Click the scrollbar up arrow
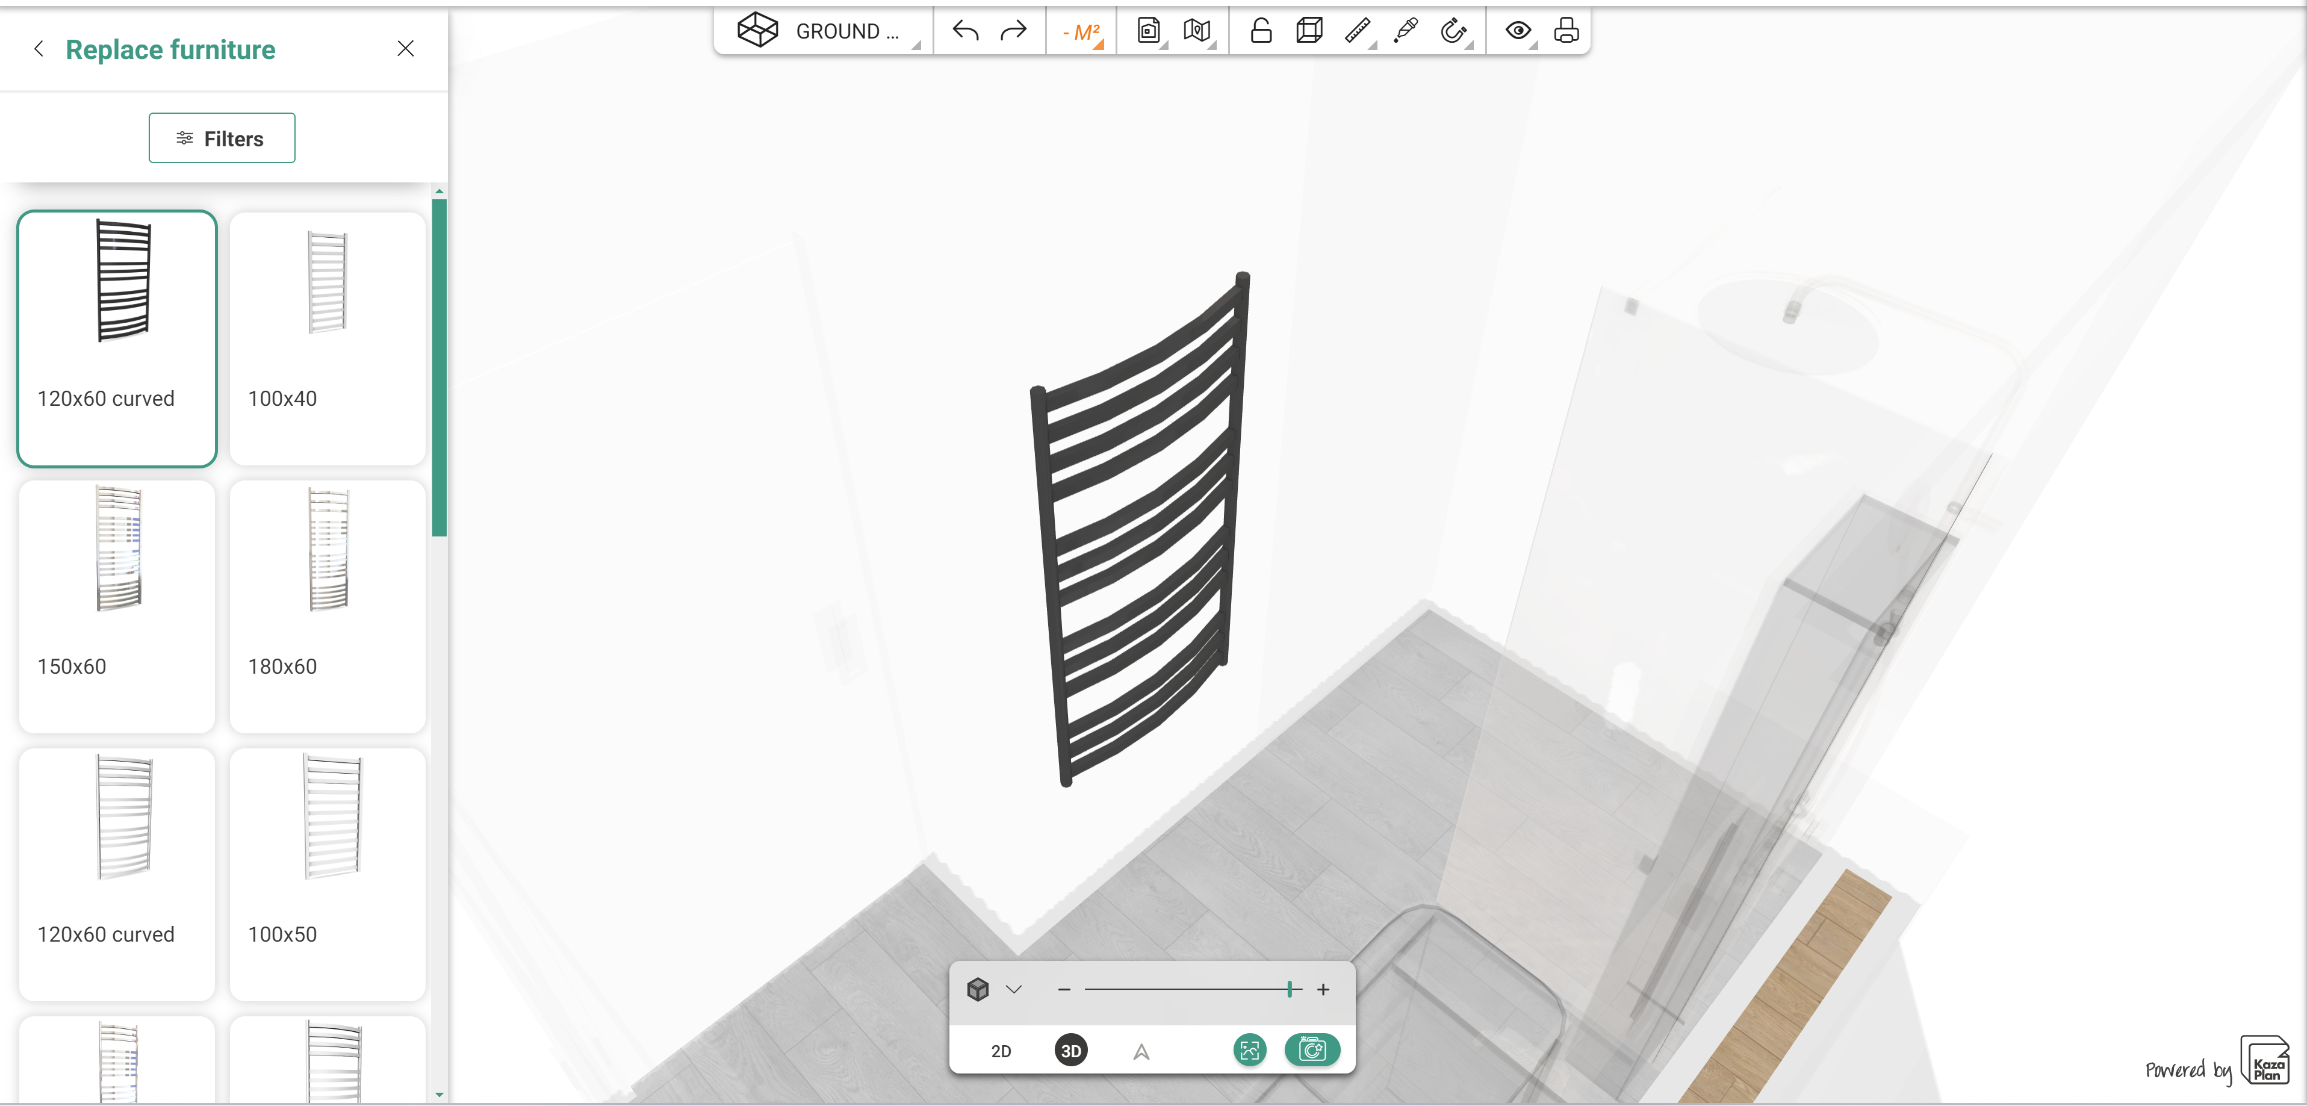Image resolution: width=2307 pixels, height=1106 pixels. (x=439, y=191)
